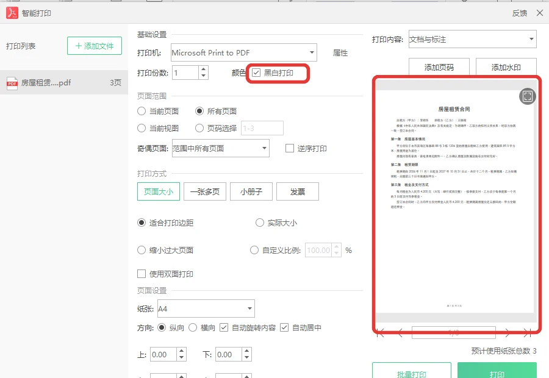Click the page range 1-3 field
This screenshot has width=549, height=378.
pos(262,128)
